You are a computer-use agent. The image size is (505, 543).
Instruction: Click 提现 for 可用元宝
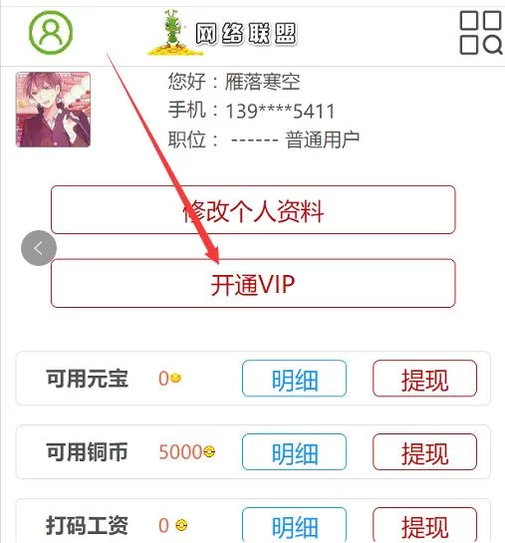click(424, 379)
